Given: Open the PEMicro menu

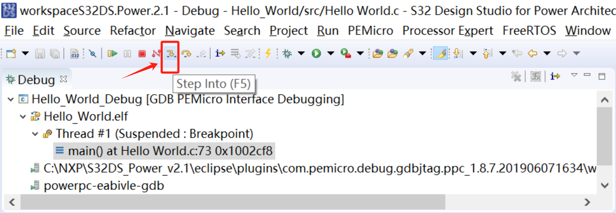Looking at the screenshot, I should (x=370, y=31).
